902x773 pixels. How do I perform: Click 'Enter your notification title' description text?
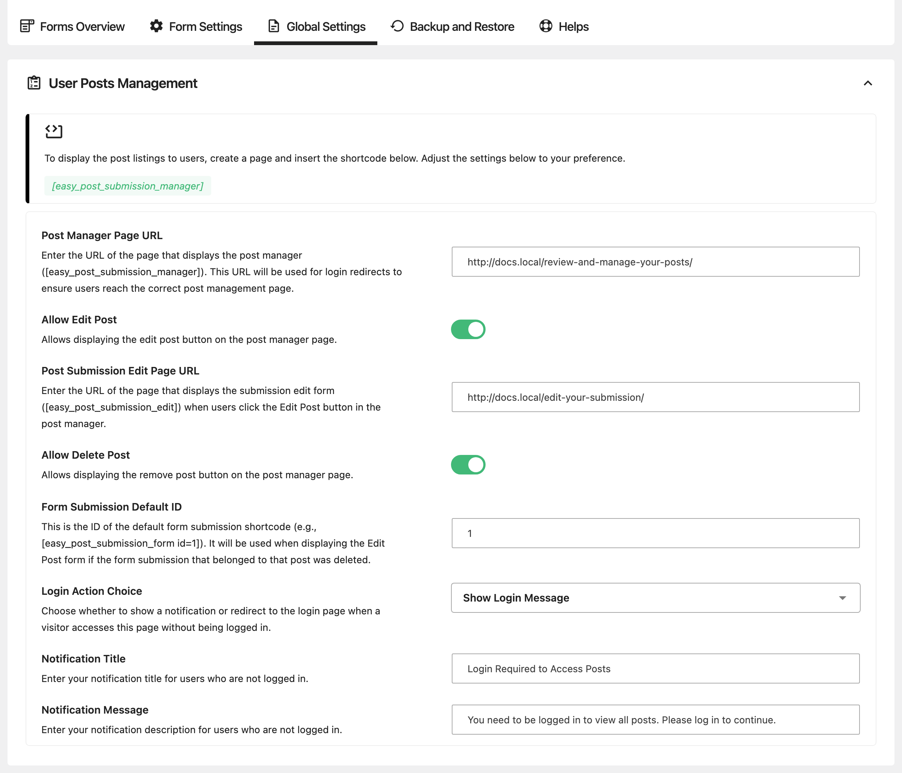click(174, 679)
